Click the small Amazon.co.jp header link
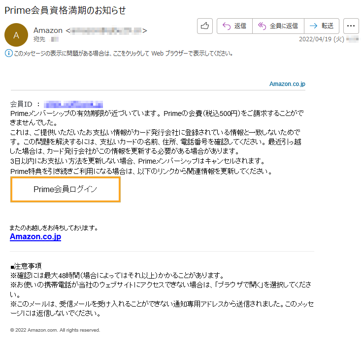The width and height of the screenshot is (364, 341). [287, 84]
